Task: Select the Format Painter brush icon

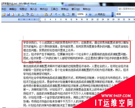Action: (x=51, y=14)
